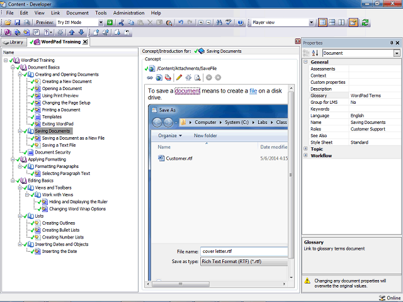This screenshot has height=302, width=403.
Task: Expand the Workflow properties group
Action: (305, 155)
